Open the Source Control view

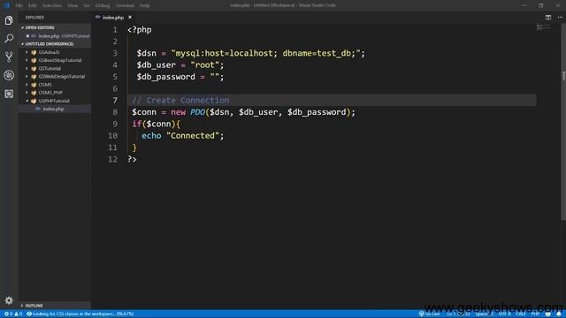pyautogui.click(x=9, y=57)
